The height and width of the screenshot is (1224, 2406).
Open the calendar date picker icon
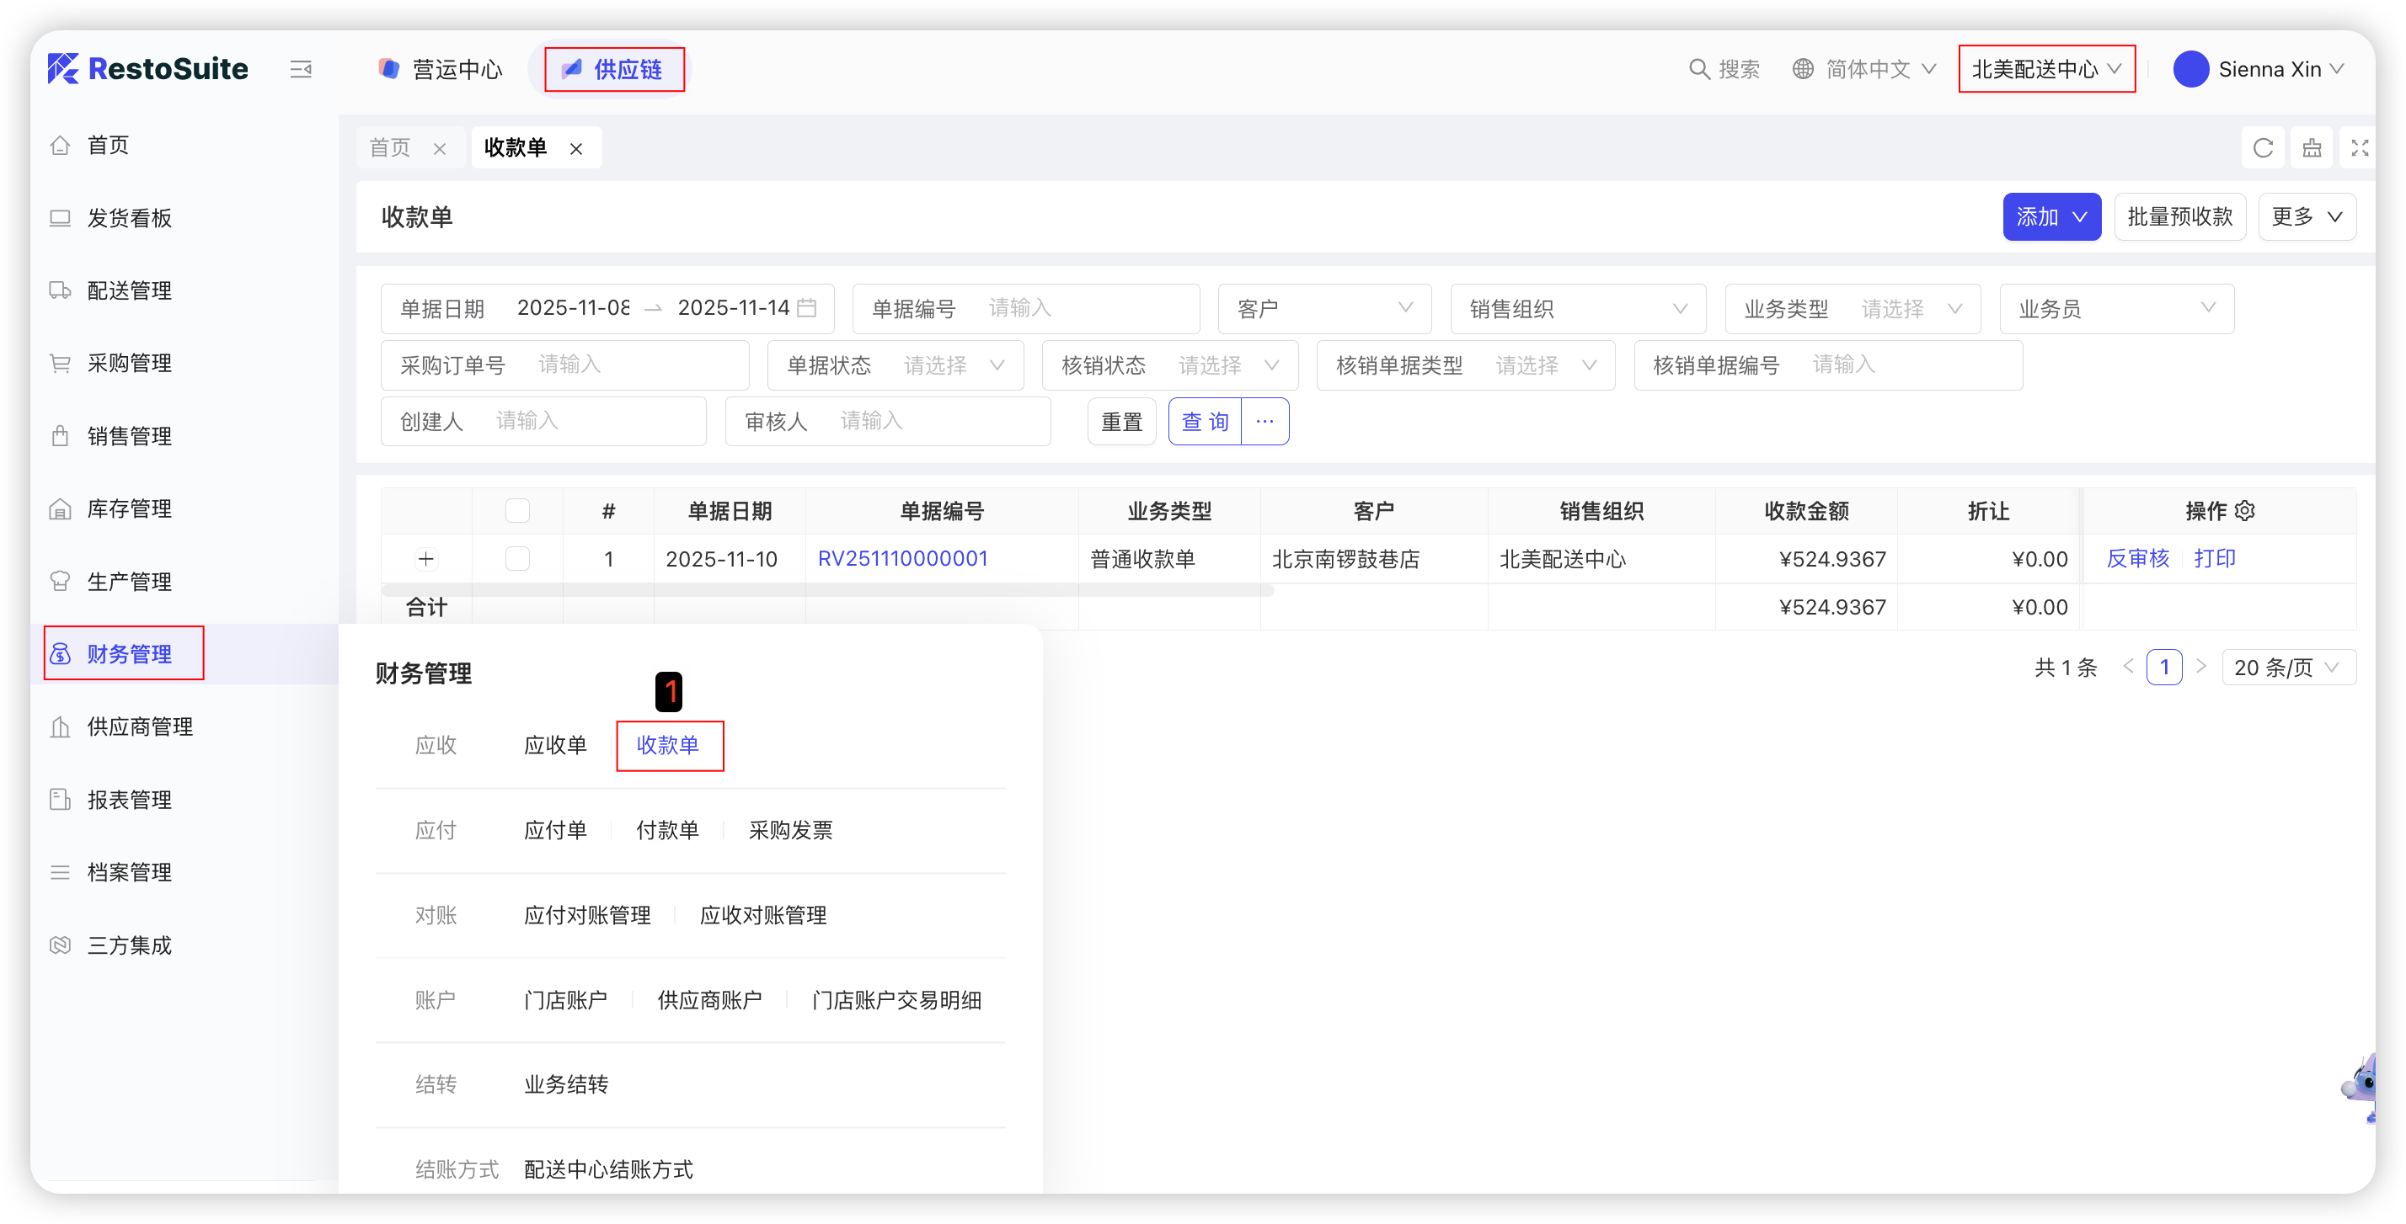(807, 308)
